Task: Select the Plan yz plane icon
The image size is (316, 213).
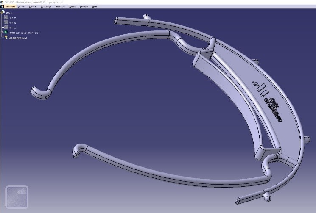Action: [6, 23]
